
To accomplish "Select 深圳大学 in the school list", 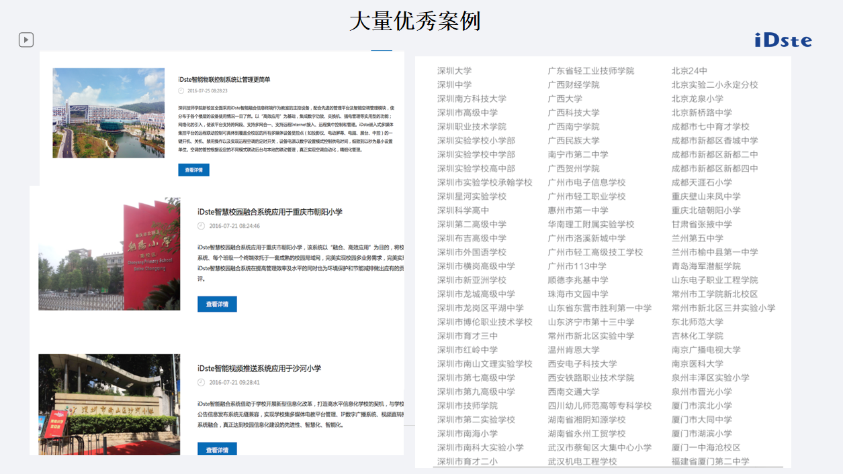I will pyautogui.click(x=455, y=71).
